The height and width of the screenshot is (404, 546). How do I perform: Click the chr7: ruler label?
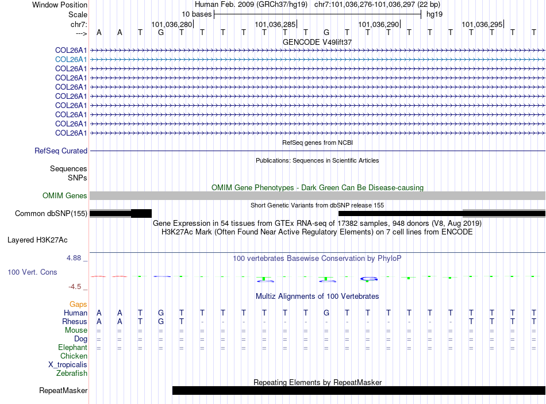click(79, 24)
